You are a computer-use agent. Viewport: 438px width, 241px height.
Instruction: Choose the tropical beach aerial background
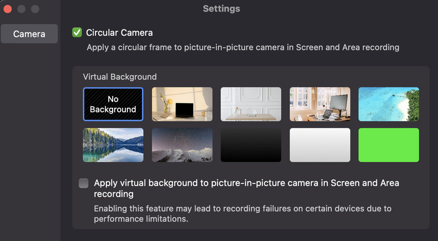pyautogui.click(x=389, y=104)
